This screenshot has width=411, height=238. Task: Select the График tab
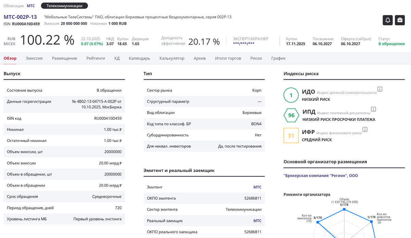(x=278, y=58)
